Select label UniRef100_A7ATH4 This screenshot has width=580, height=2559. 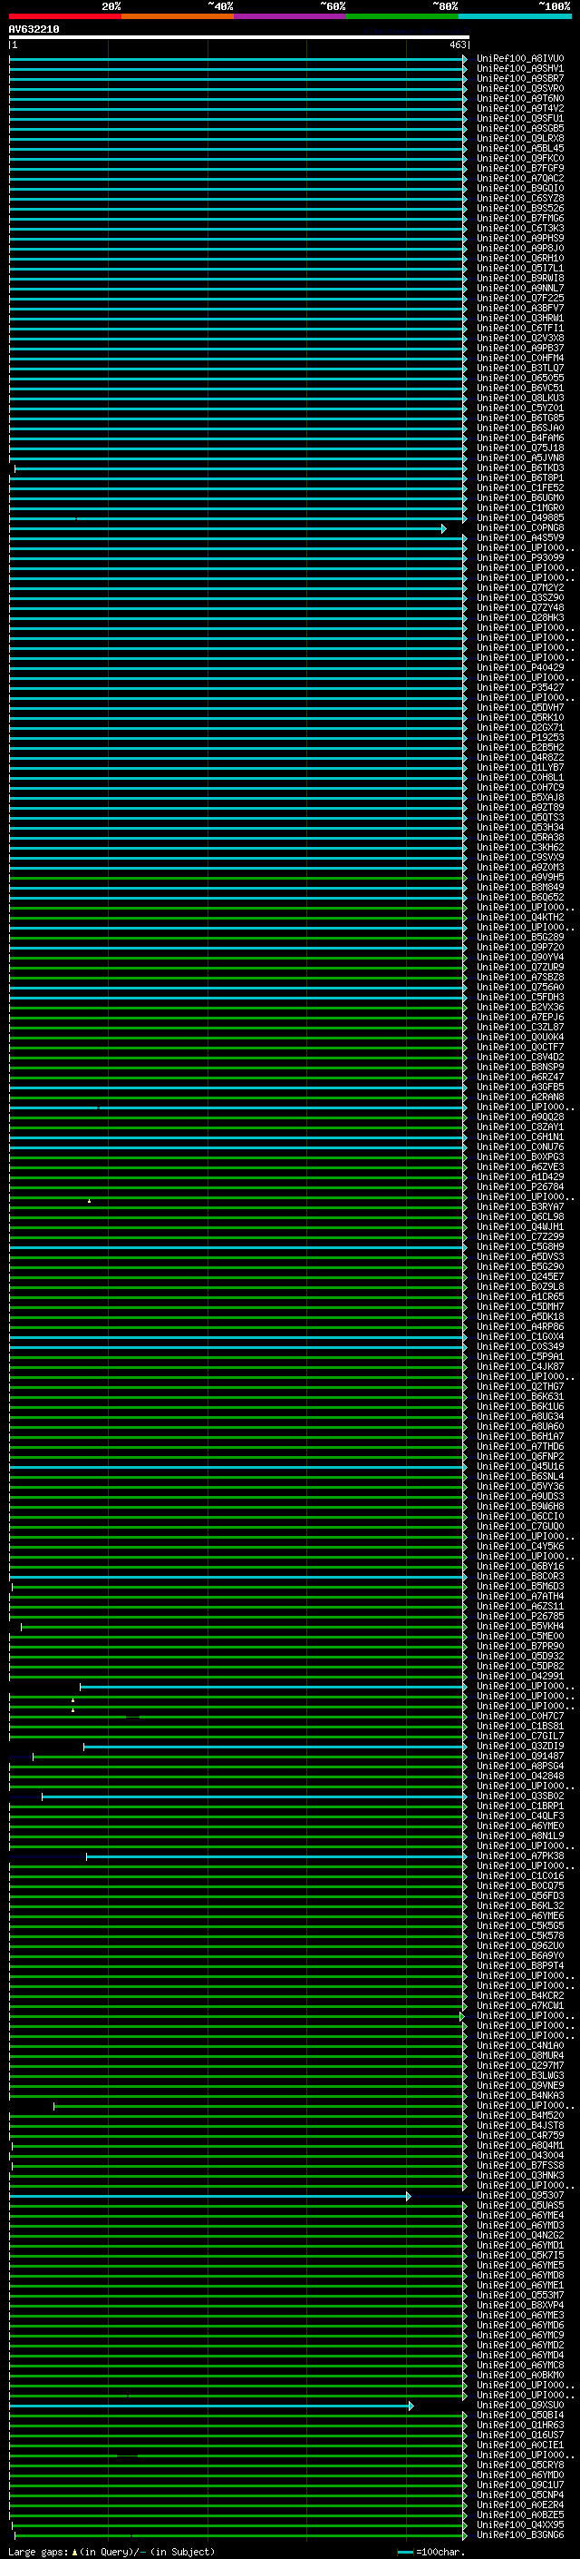[x=520, y=1597]
